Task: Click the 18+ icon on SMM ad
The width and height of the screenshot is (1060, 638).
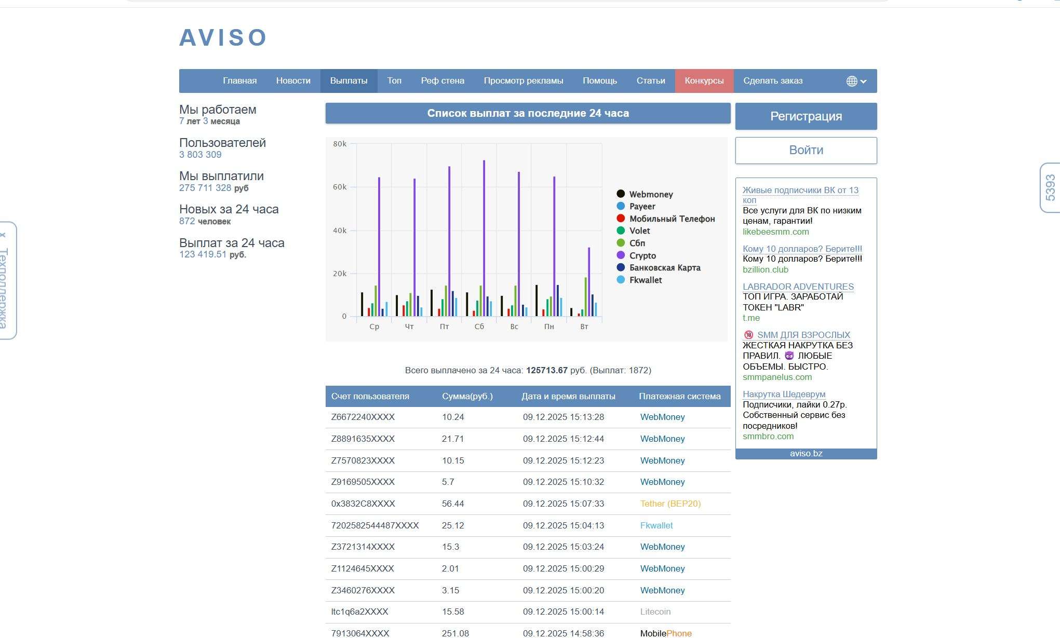Action: tap(748, 335)
